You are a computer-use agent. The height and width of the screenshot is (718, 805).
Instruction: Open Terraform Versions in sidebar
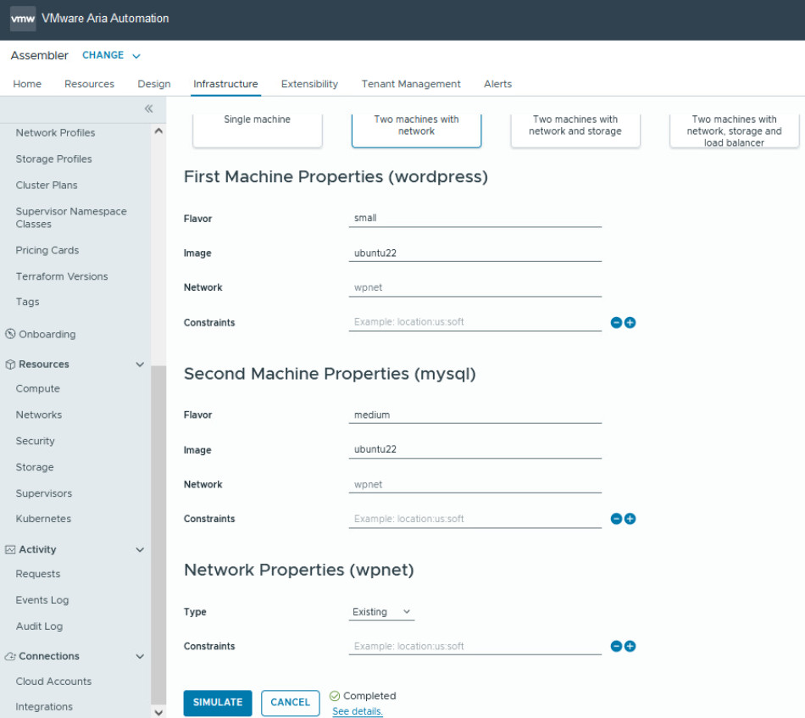click(62, 276)
